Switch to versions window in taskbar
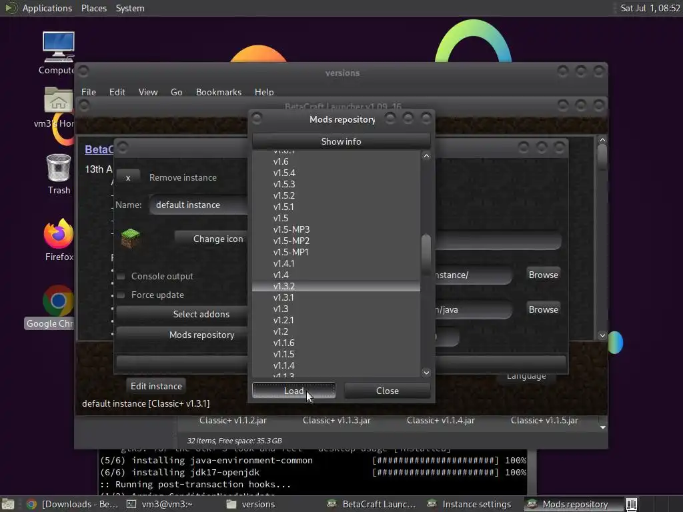The height and width of the screenshot is (512, 683). 251,504
